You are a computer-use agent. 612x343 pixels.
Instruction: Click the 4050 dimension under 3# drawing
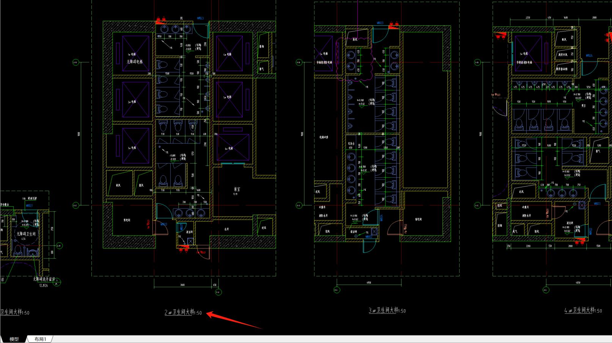point(369,282)
